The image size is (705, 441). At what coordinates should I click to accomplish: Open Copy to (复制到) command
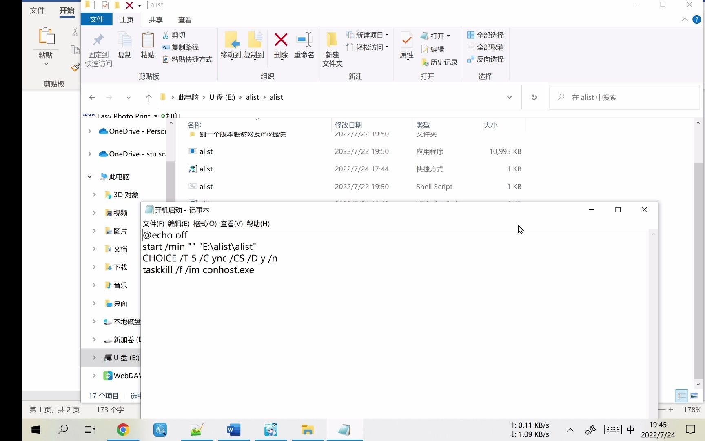click(254, 46)
